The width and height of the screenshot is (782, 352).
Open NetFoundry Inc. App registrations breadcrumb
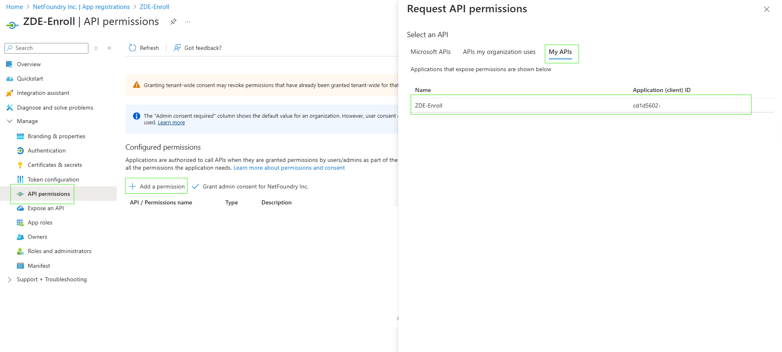coord(81,7)
